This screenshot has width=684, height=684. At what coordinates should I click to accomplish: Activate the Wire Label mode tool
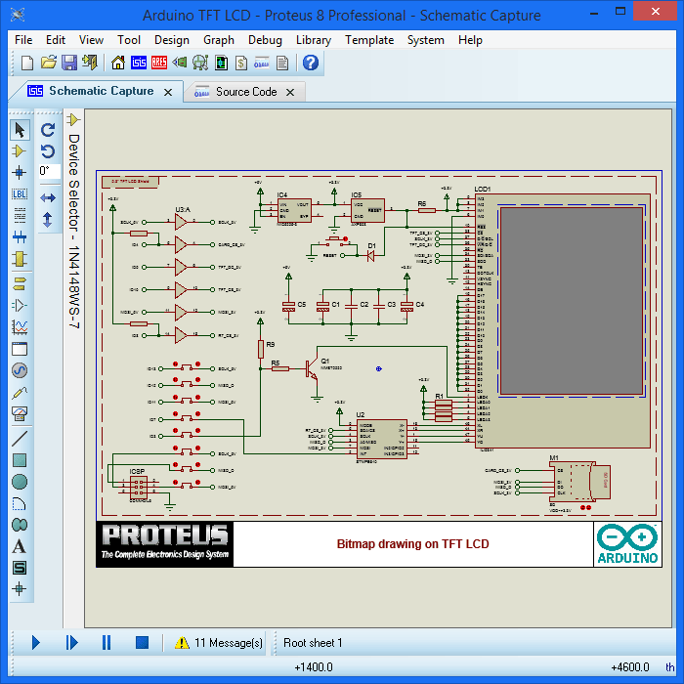(20, 193)
